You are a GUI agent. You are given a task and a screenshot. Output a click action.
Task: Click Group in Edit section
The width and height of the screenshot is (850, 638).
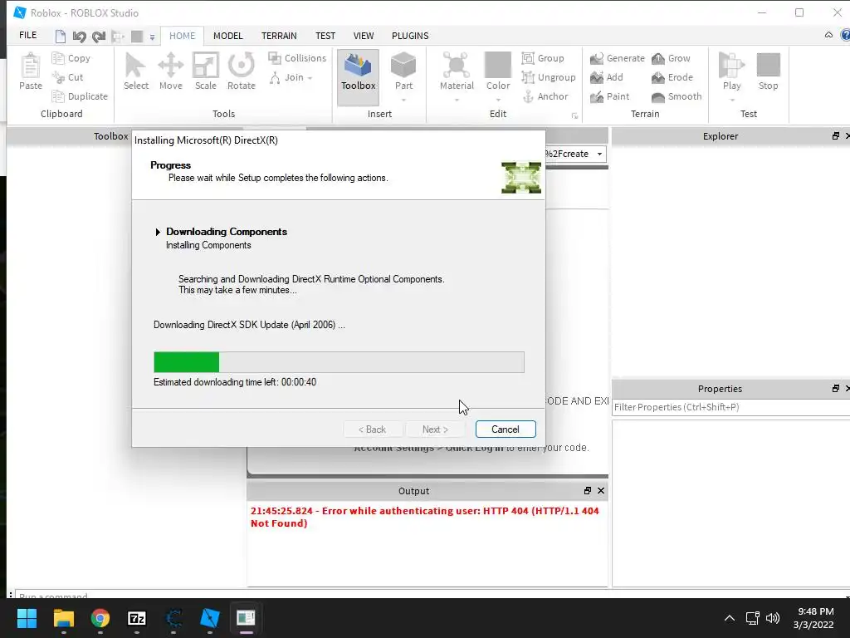point(543,58)
